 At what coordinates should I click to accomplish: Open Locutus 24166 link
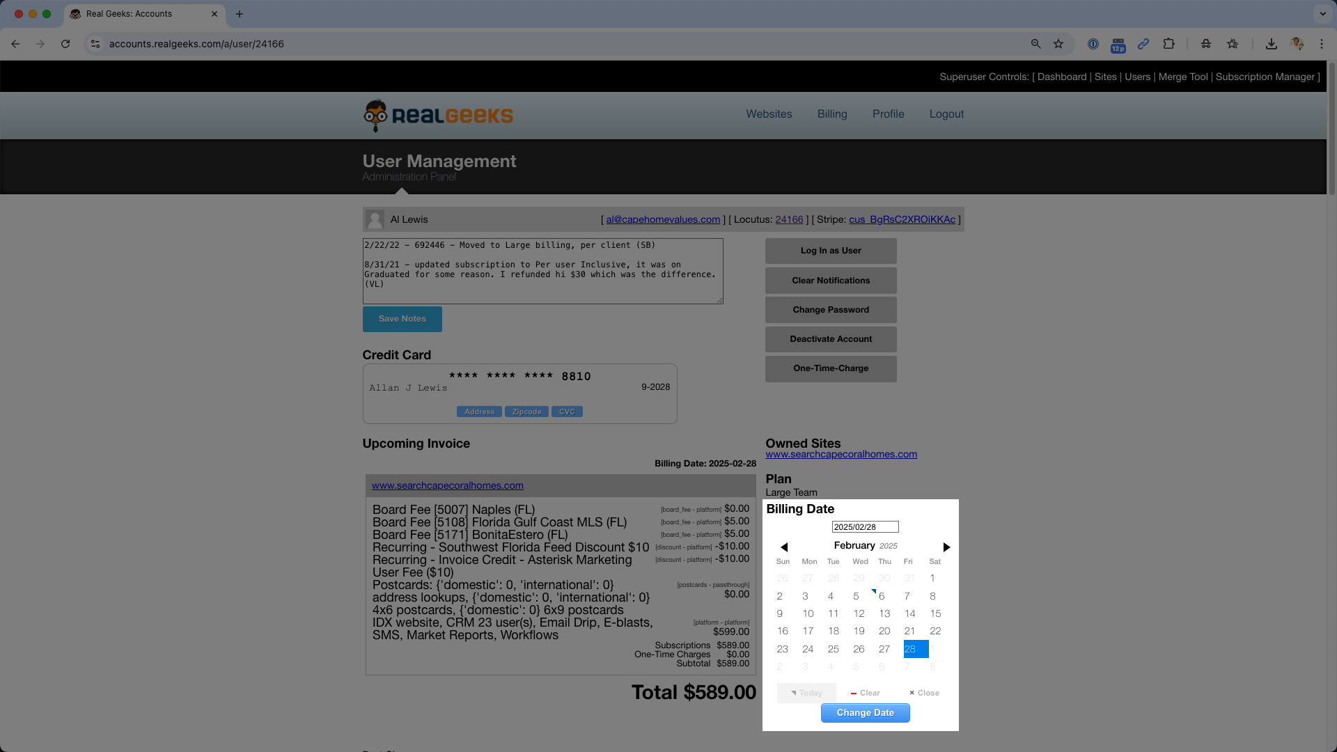(x=789, y=219)
